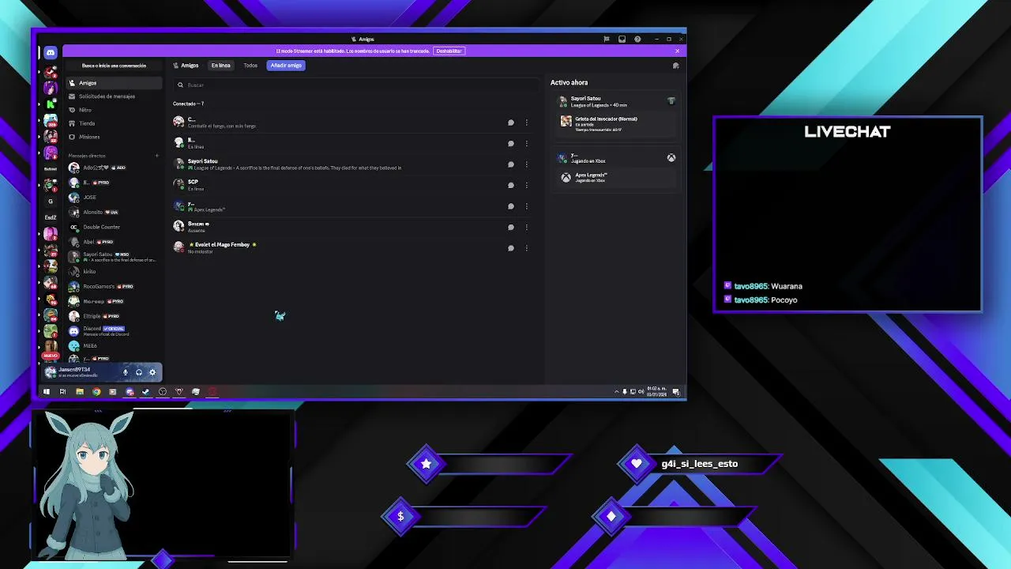This screenshot has height=569, width=1011.
Task: Open RocoGames's direct message
Action: (x=114, y=286)
